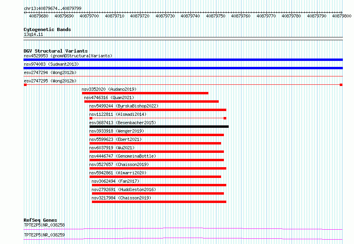The width and height of the screenshot is (354, 244).
Task: Click the red bar under nsv3933918
Action: coord(157,135)
